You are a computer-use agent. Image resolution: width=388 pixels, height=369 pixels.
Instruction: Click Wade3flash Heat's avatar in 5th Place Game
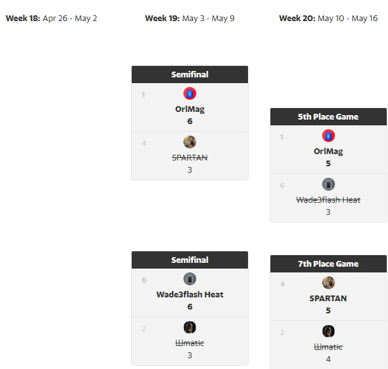(x=329, y=184)
